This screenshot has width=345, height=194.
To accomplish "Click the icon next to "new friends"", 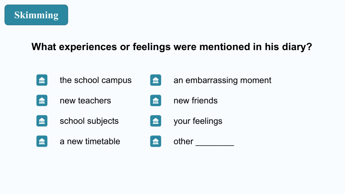I will tap(156, 101).
